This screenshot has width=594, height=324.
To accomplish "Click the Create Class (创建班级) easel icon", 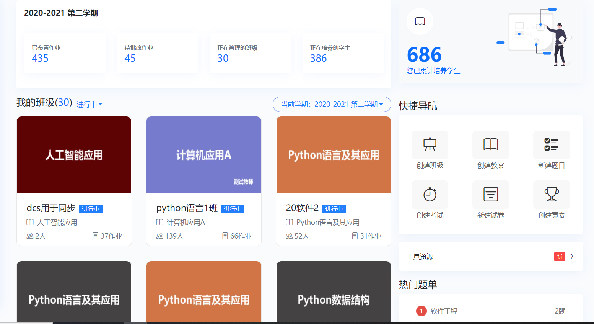I will pyautogui.click(x=430, y=144).
